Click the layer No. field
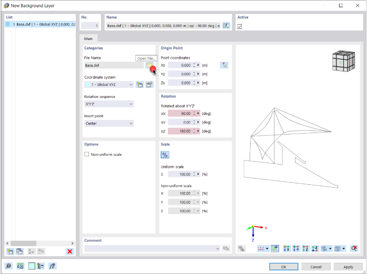Image resolution: width=367 pixels, height=274 pixels. (x=90, y=26)
